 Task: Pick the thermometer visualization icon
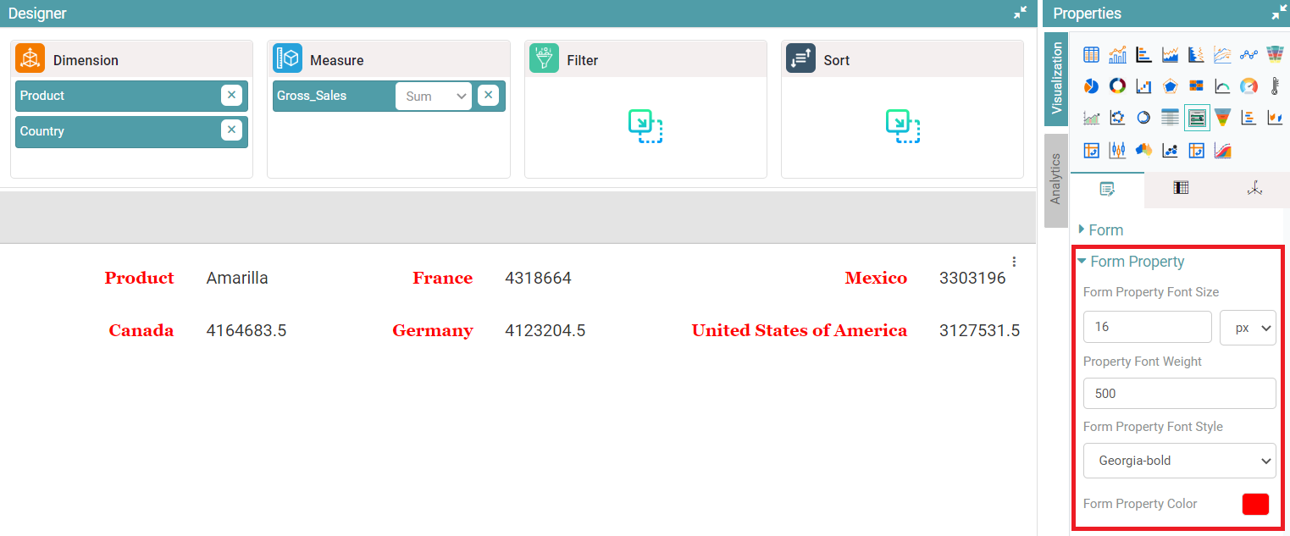coord(1275,86)
